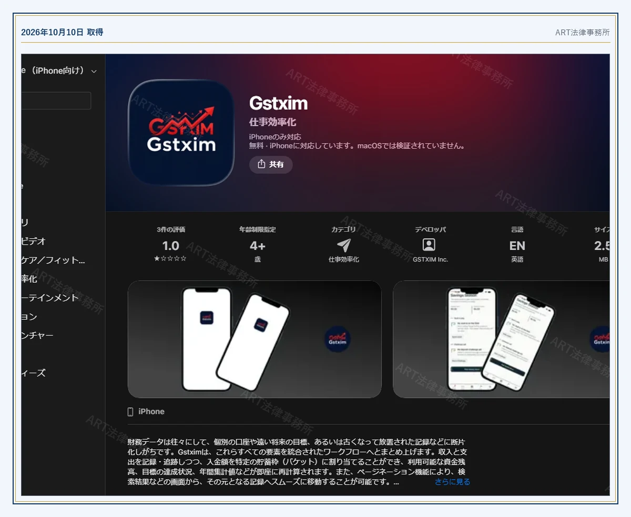Click the EN language value

click(x=517, y=246)
